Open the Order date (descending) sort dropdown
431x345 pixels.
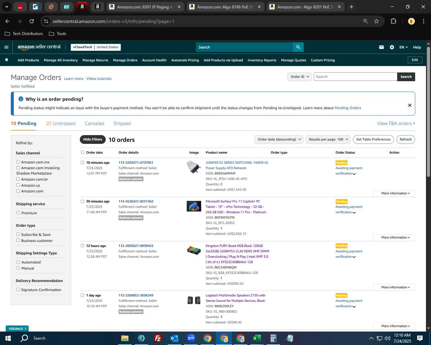278,139
